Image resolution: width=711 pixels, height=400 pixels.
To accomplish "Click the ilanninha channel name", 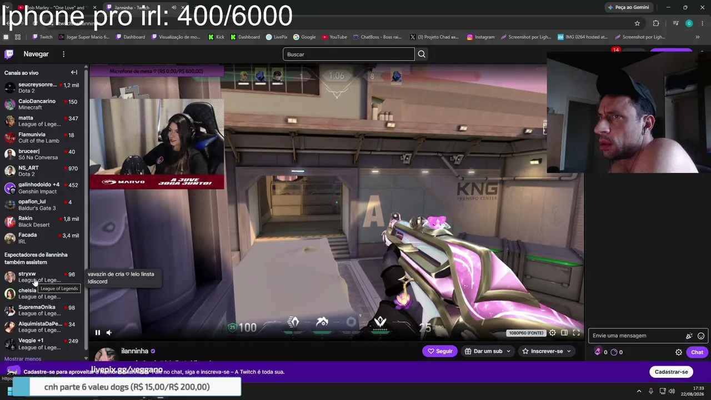I will 134,351.
